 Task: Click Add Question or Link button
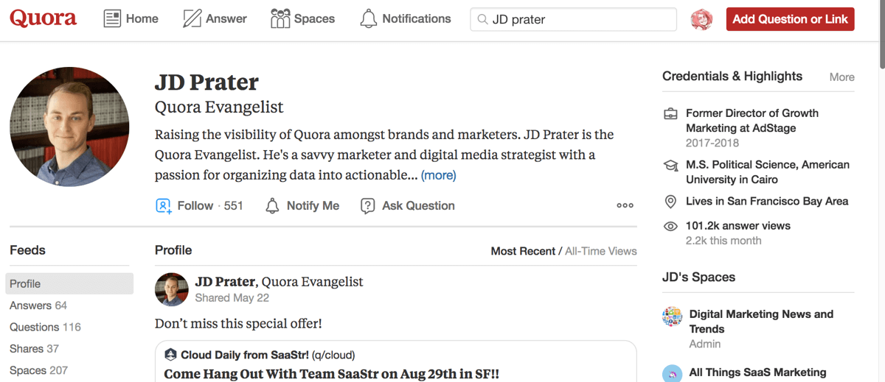coord(790,19)
